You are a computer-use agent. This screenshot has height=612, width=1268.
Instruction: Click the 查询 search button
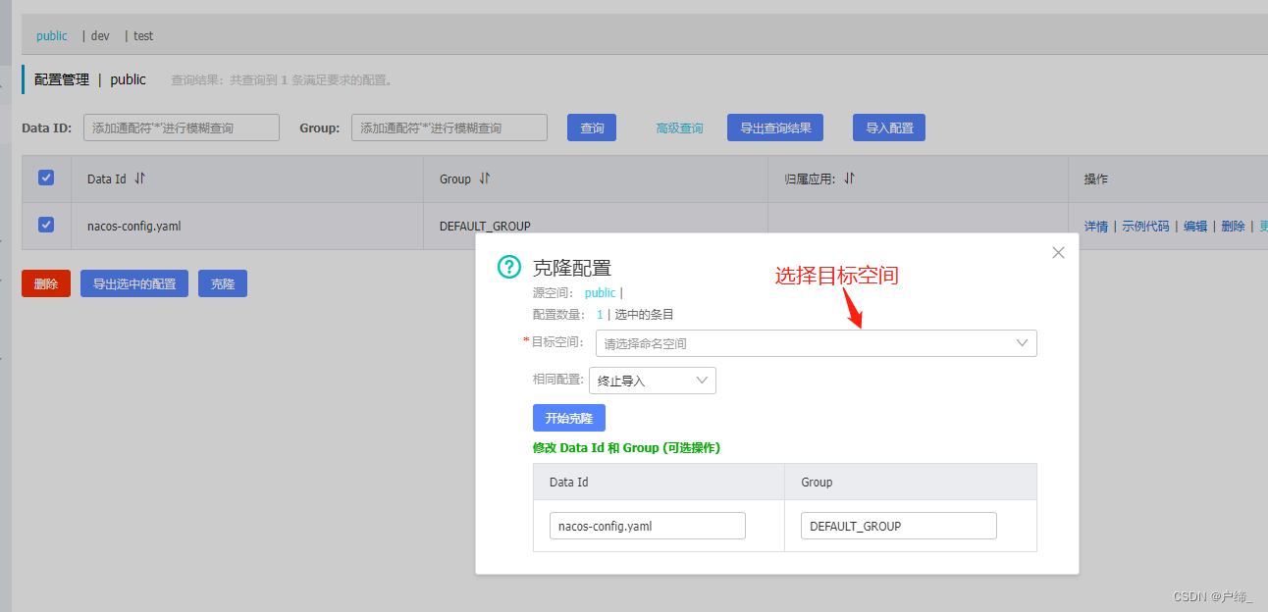[x=591, y=127]
